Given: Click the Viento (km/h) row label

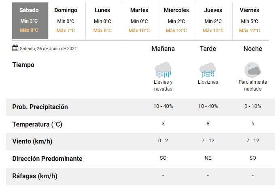Looking at the screenshot, I should pyautogui.click(x=32, y=141).
